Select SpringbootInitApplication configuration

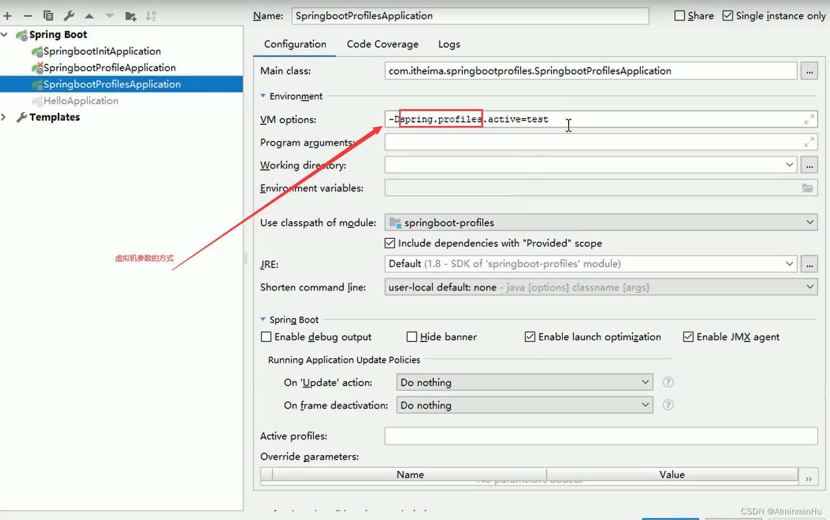102,51
